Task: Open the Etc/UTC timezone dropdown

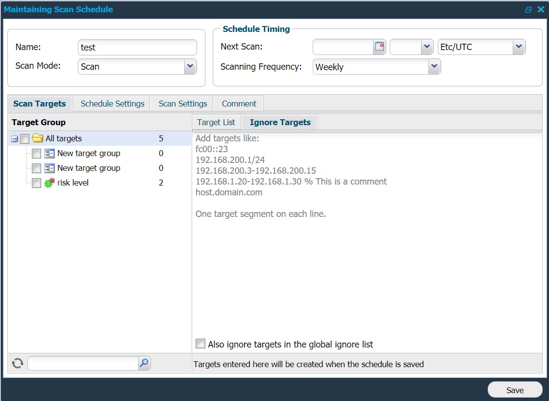Action: pos(519,47)
